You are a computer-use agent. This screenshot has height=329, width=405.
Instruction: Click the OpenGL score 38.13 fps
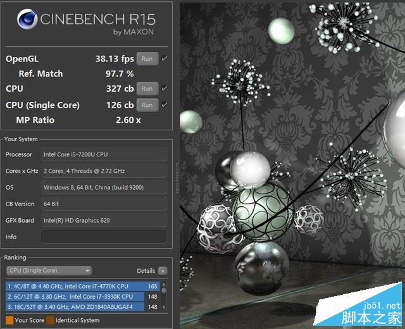[115, 59]
